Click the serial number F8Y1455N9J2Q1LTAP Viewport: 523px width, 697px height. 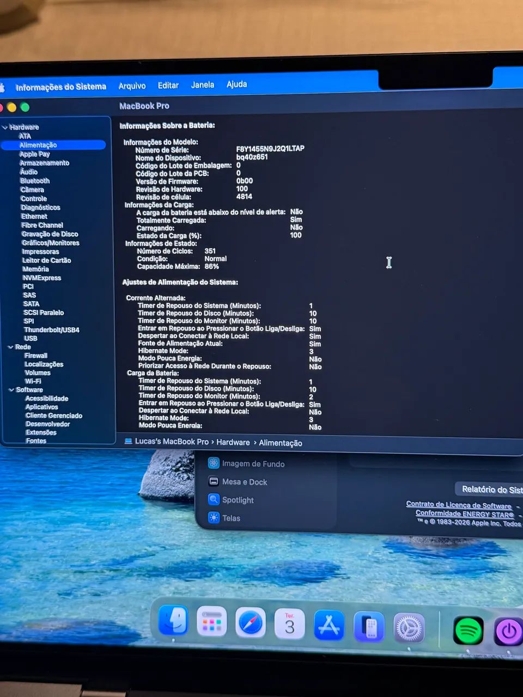tap(270, 149)
